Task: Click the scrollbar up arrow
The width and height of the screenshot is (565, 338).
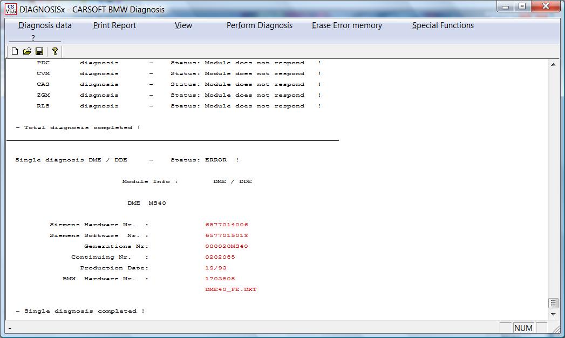Action: [553, 64]
